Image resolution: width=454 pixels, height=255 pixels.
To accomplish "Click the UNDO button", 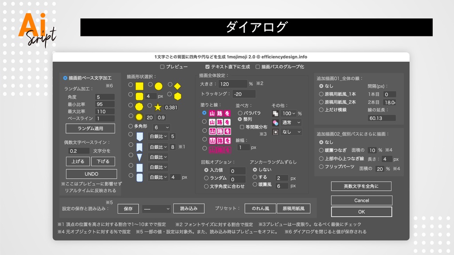I will [91, 174].
